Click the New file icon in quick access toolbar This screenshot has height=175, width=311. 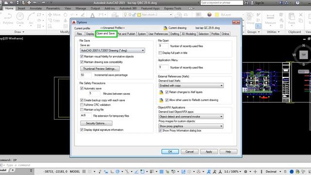click(x=6, y=2)
